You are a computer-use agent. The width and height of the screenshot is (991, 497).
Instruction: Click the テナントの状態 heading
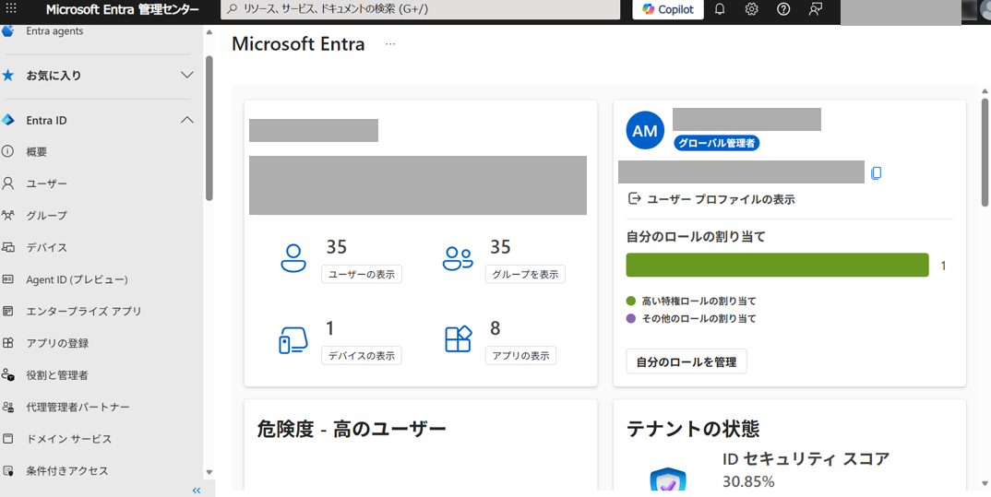pyautogui.click(x=693, y=430)
